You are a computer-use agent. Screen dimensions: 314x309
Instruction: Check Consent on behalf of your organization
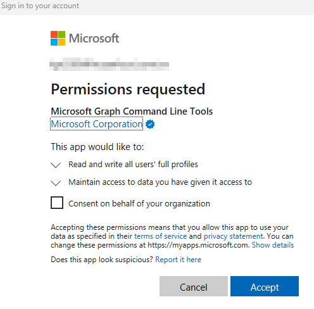point(57,203)
